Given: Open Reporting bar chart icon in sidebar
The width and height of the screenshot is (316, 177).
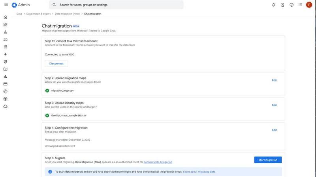Looking at the screenshot, I should tap(6, 76).
